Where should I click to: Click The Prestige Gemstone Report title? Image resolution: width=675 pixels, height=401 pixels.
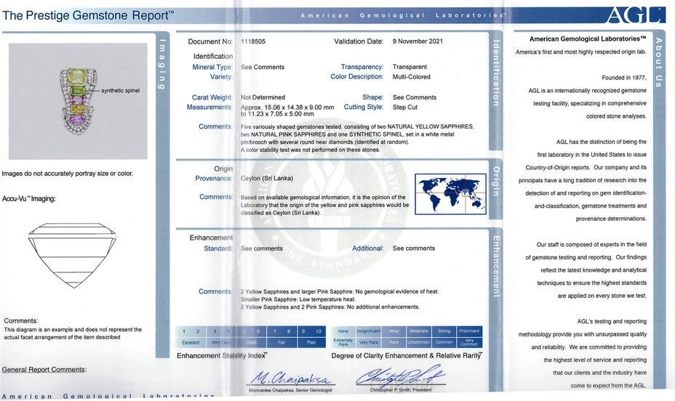(x=88, y=15)
